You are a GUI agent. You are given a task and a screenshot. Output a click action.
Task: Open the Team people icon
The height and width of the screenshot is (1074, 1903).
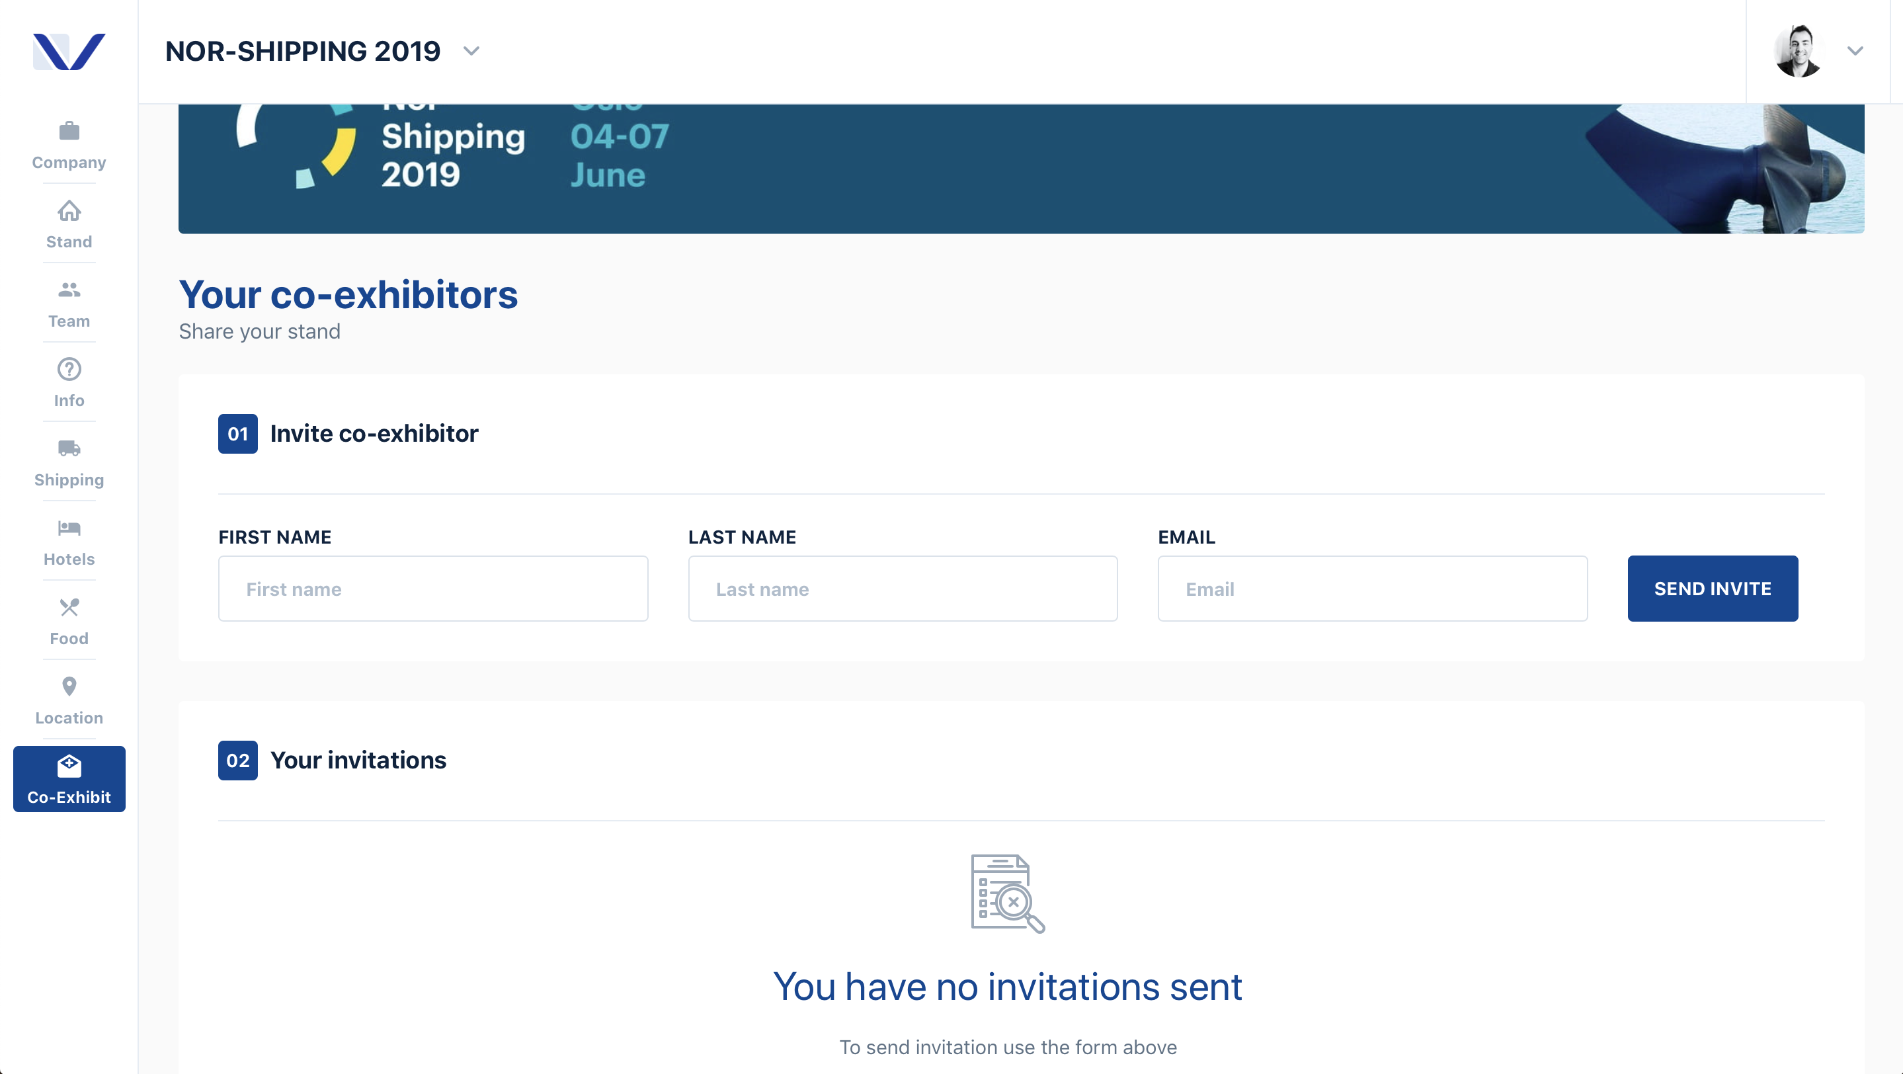[69, 290]
